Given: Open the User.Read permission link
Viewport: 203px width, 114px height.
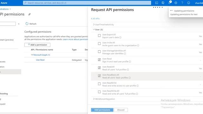Looking at the screenshot, I should click(40, 60).
